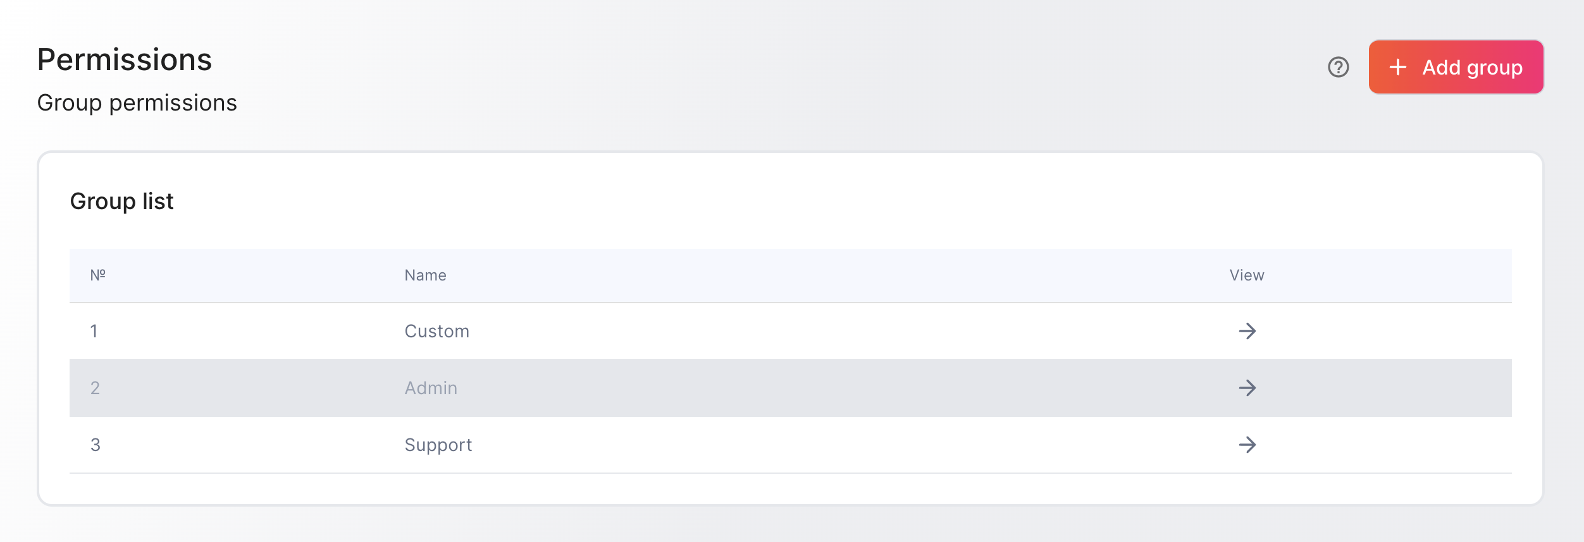Click row number 2 cell
The image size is (1584, 542).
click(x=95, y=388)
